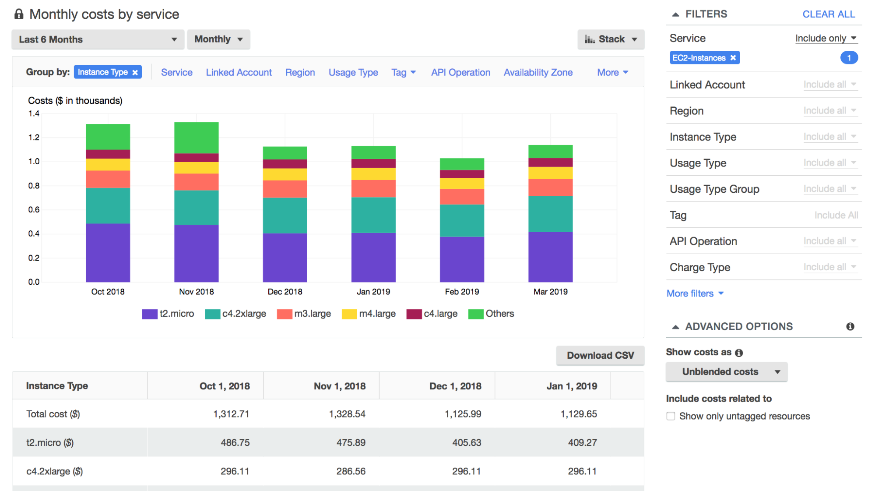This screenshot has height=491, width=875.
Task: Click the Service filter include only icon
Action: click(829, 38)
